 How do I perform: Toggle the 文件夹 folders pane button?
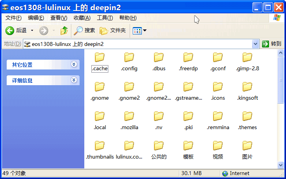coord(113,30)
